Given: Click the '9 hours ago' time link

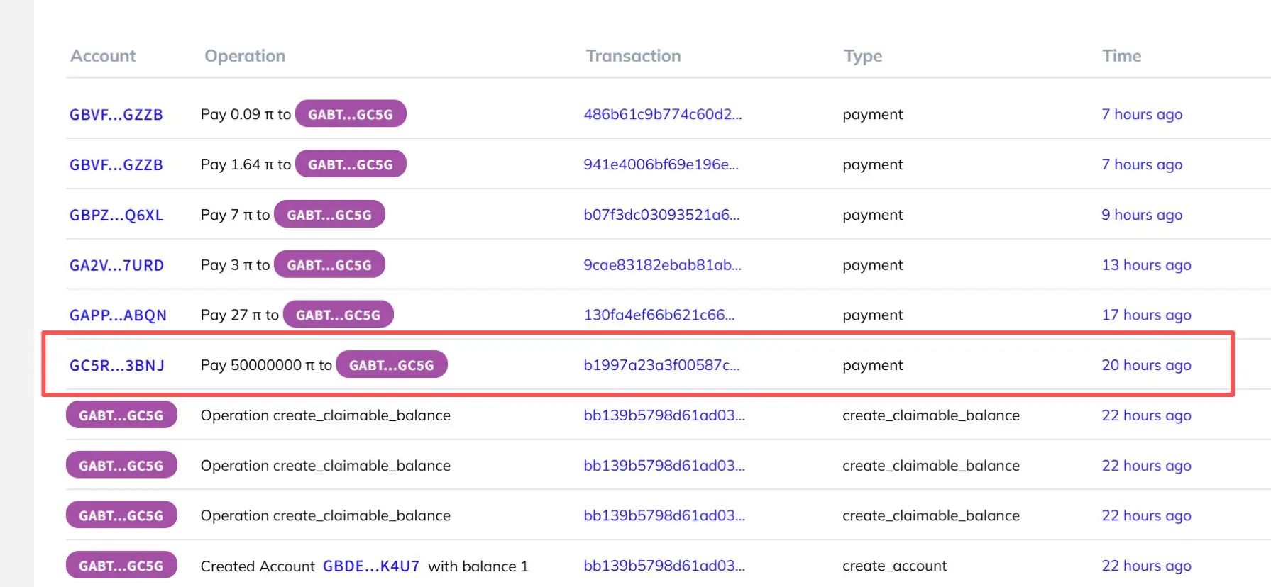Looking at the screenshot, I should 1142,215.
